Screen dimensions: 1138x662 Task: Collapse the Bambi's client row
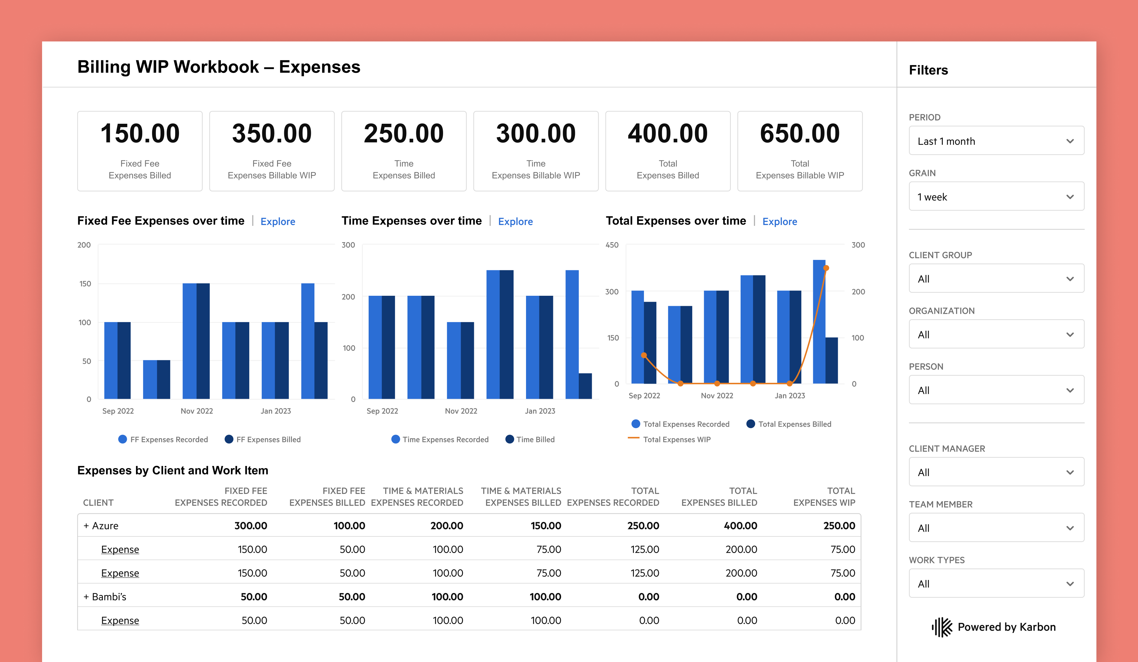click(x=86, y=597)
